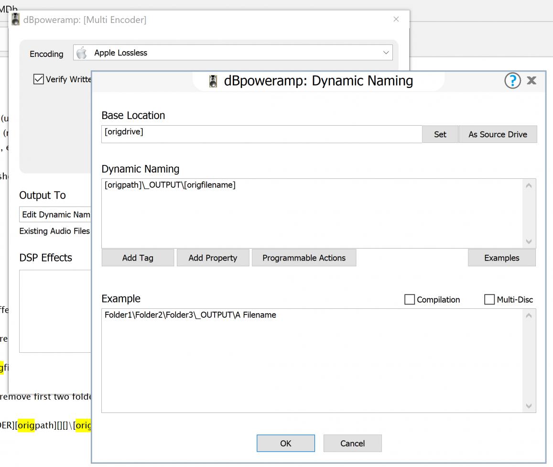Click Set next to Base Location
This screenshot has height=467, width=553.
[x=440, y=134]
